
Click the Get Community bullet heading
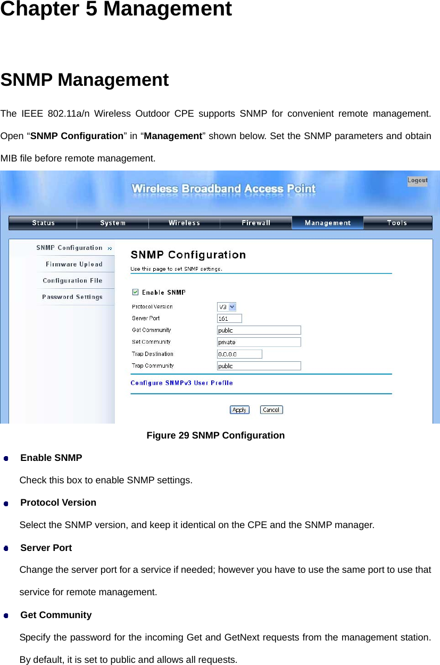56,615
